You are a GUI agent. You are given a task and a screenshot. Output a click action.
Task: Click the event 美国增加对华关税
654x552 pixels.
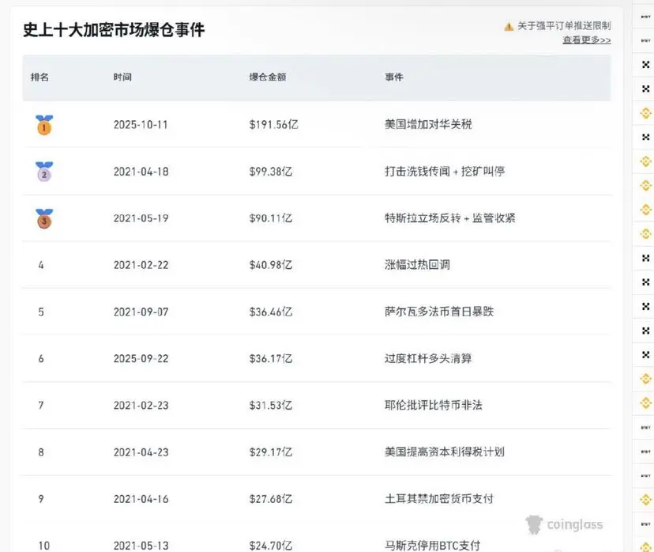pos(428,124)
